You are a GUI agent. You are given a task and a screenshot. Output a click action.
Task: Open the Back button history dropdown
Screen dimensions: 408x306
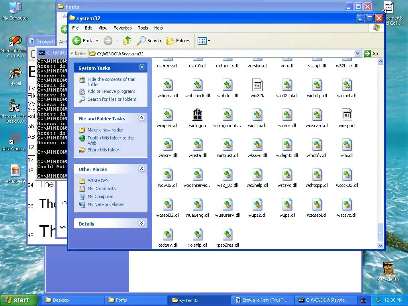tap(97, 41)
